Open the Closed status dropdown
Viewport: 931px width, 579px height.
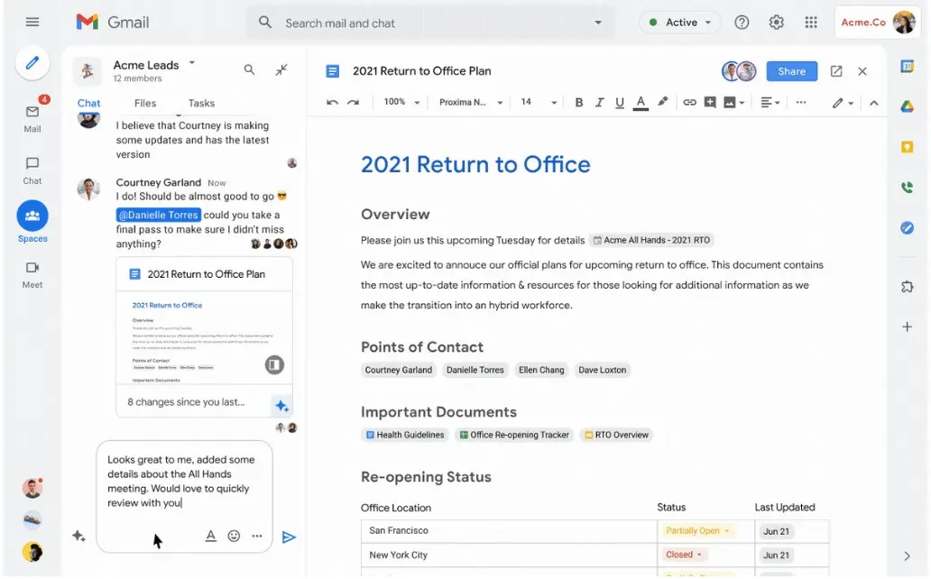click(x=684, y=554)
